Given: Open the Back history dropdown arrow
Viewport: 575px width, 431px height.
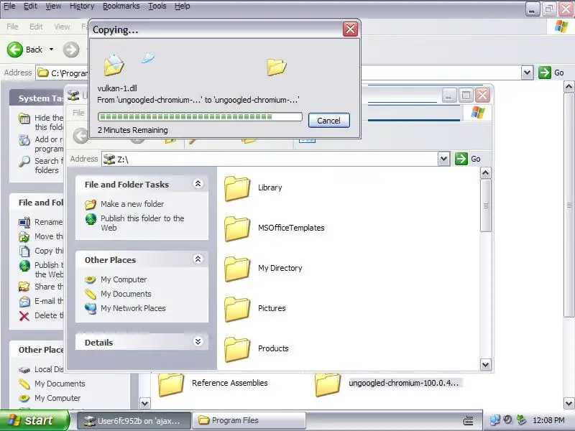Looking at the screenshot, I should click(x=51, y=49).
